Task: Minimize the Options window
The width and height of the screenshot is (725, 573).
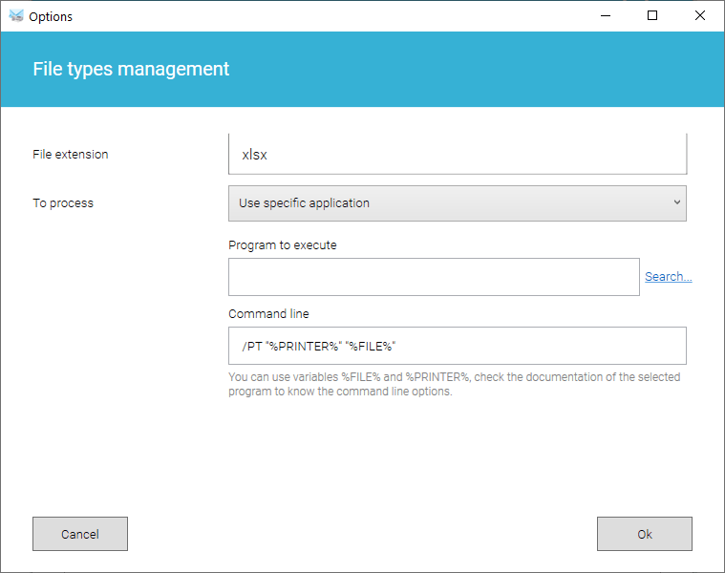Action: coord(606,15)
